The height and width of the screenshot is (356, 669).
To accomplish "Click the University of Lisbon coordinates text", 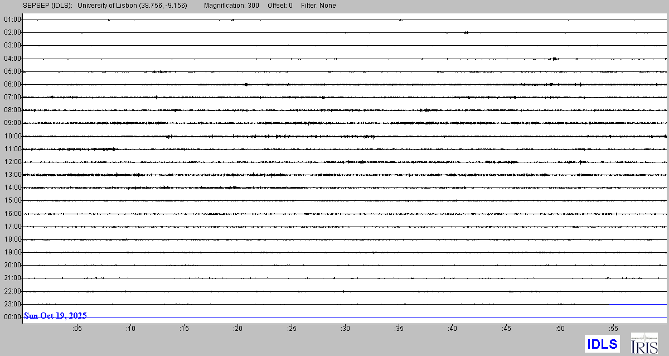I will point(133,6).
